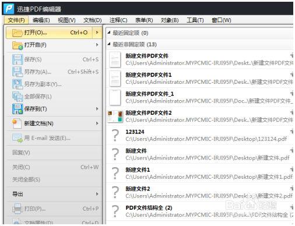295x226 pixels.
Task: Open the 表单(R) menu
Action: 144,20
